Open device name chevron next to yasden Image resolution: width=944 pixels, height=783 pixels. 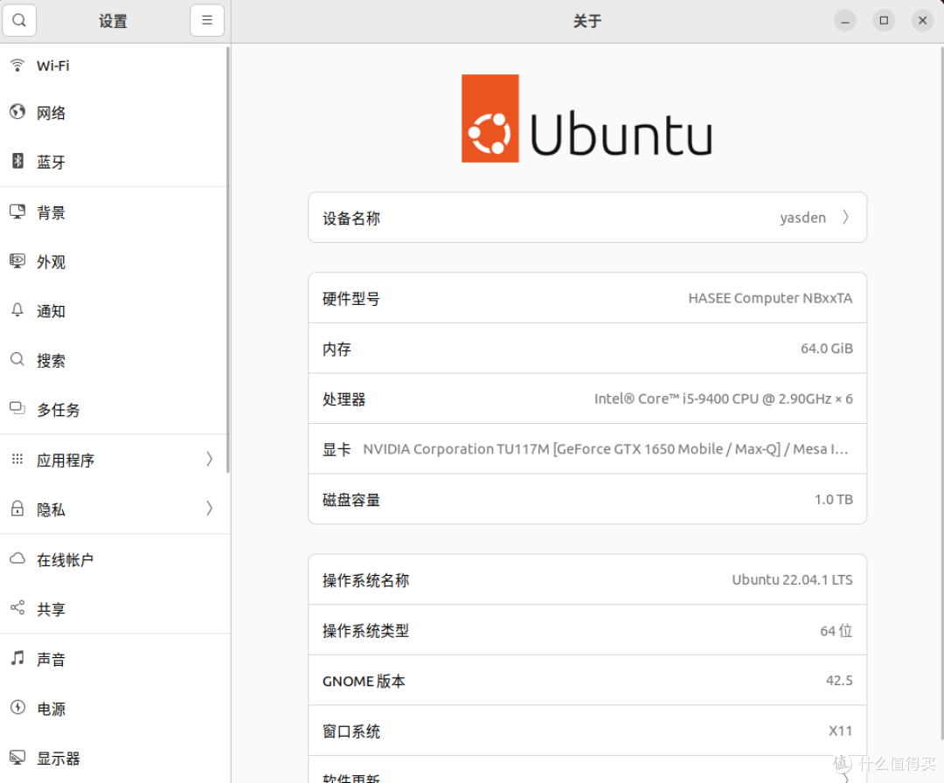tap(845, 218)
